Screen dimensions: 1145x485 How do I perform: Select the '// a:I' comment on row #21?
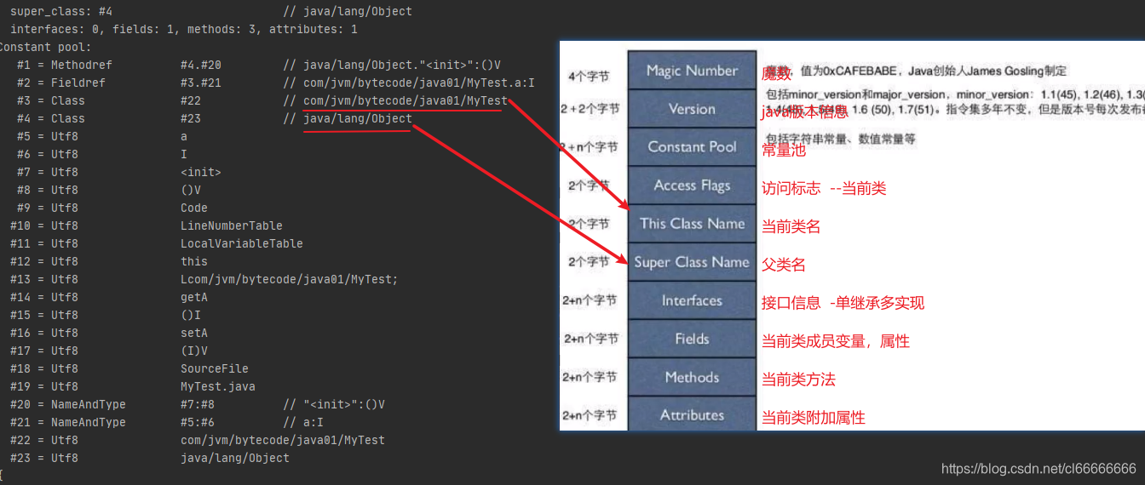point(303,422)
